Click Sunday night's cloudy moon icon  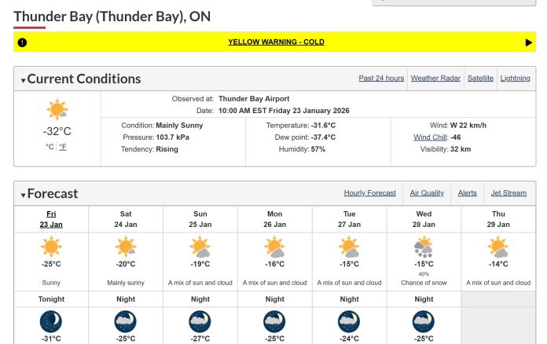pyautogui.click(x=200, y=322)
